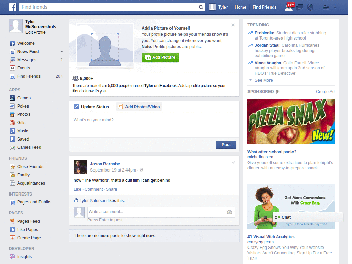Click the Facebook logo icon
Image resolution: width=352 pixels, height=264 pixels.
pyautogui.click(x=13, y=7)
